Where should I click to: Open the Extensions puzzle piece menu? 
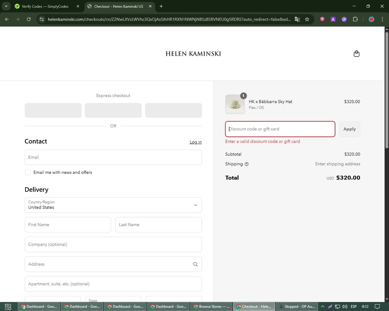(x=355, y=19)
